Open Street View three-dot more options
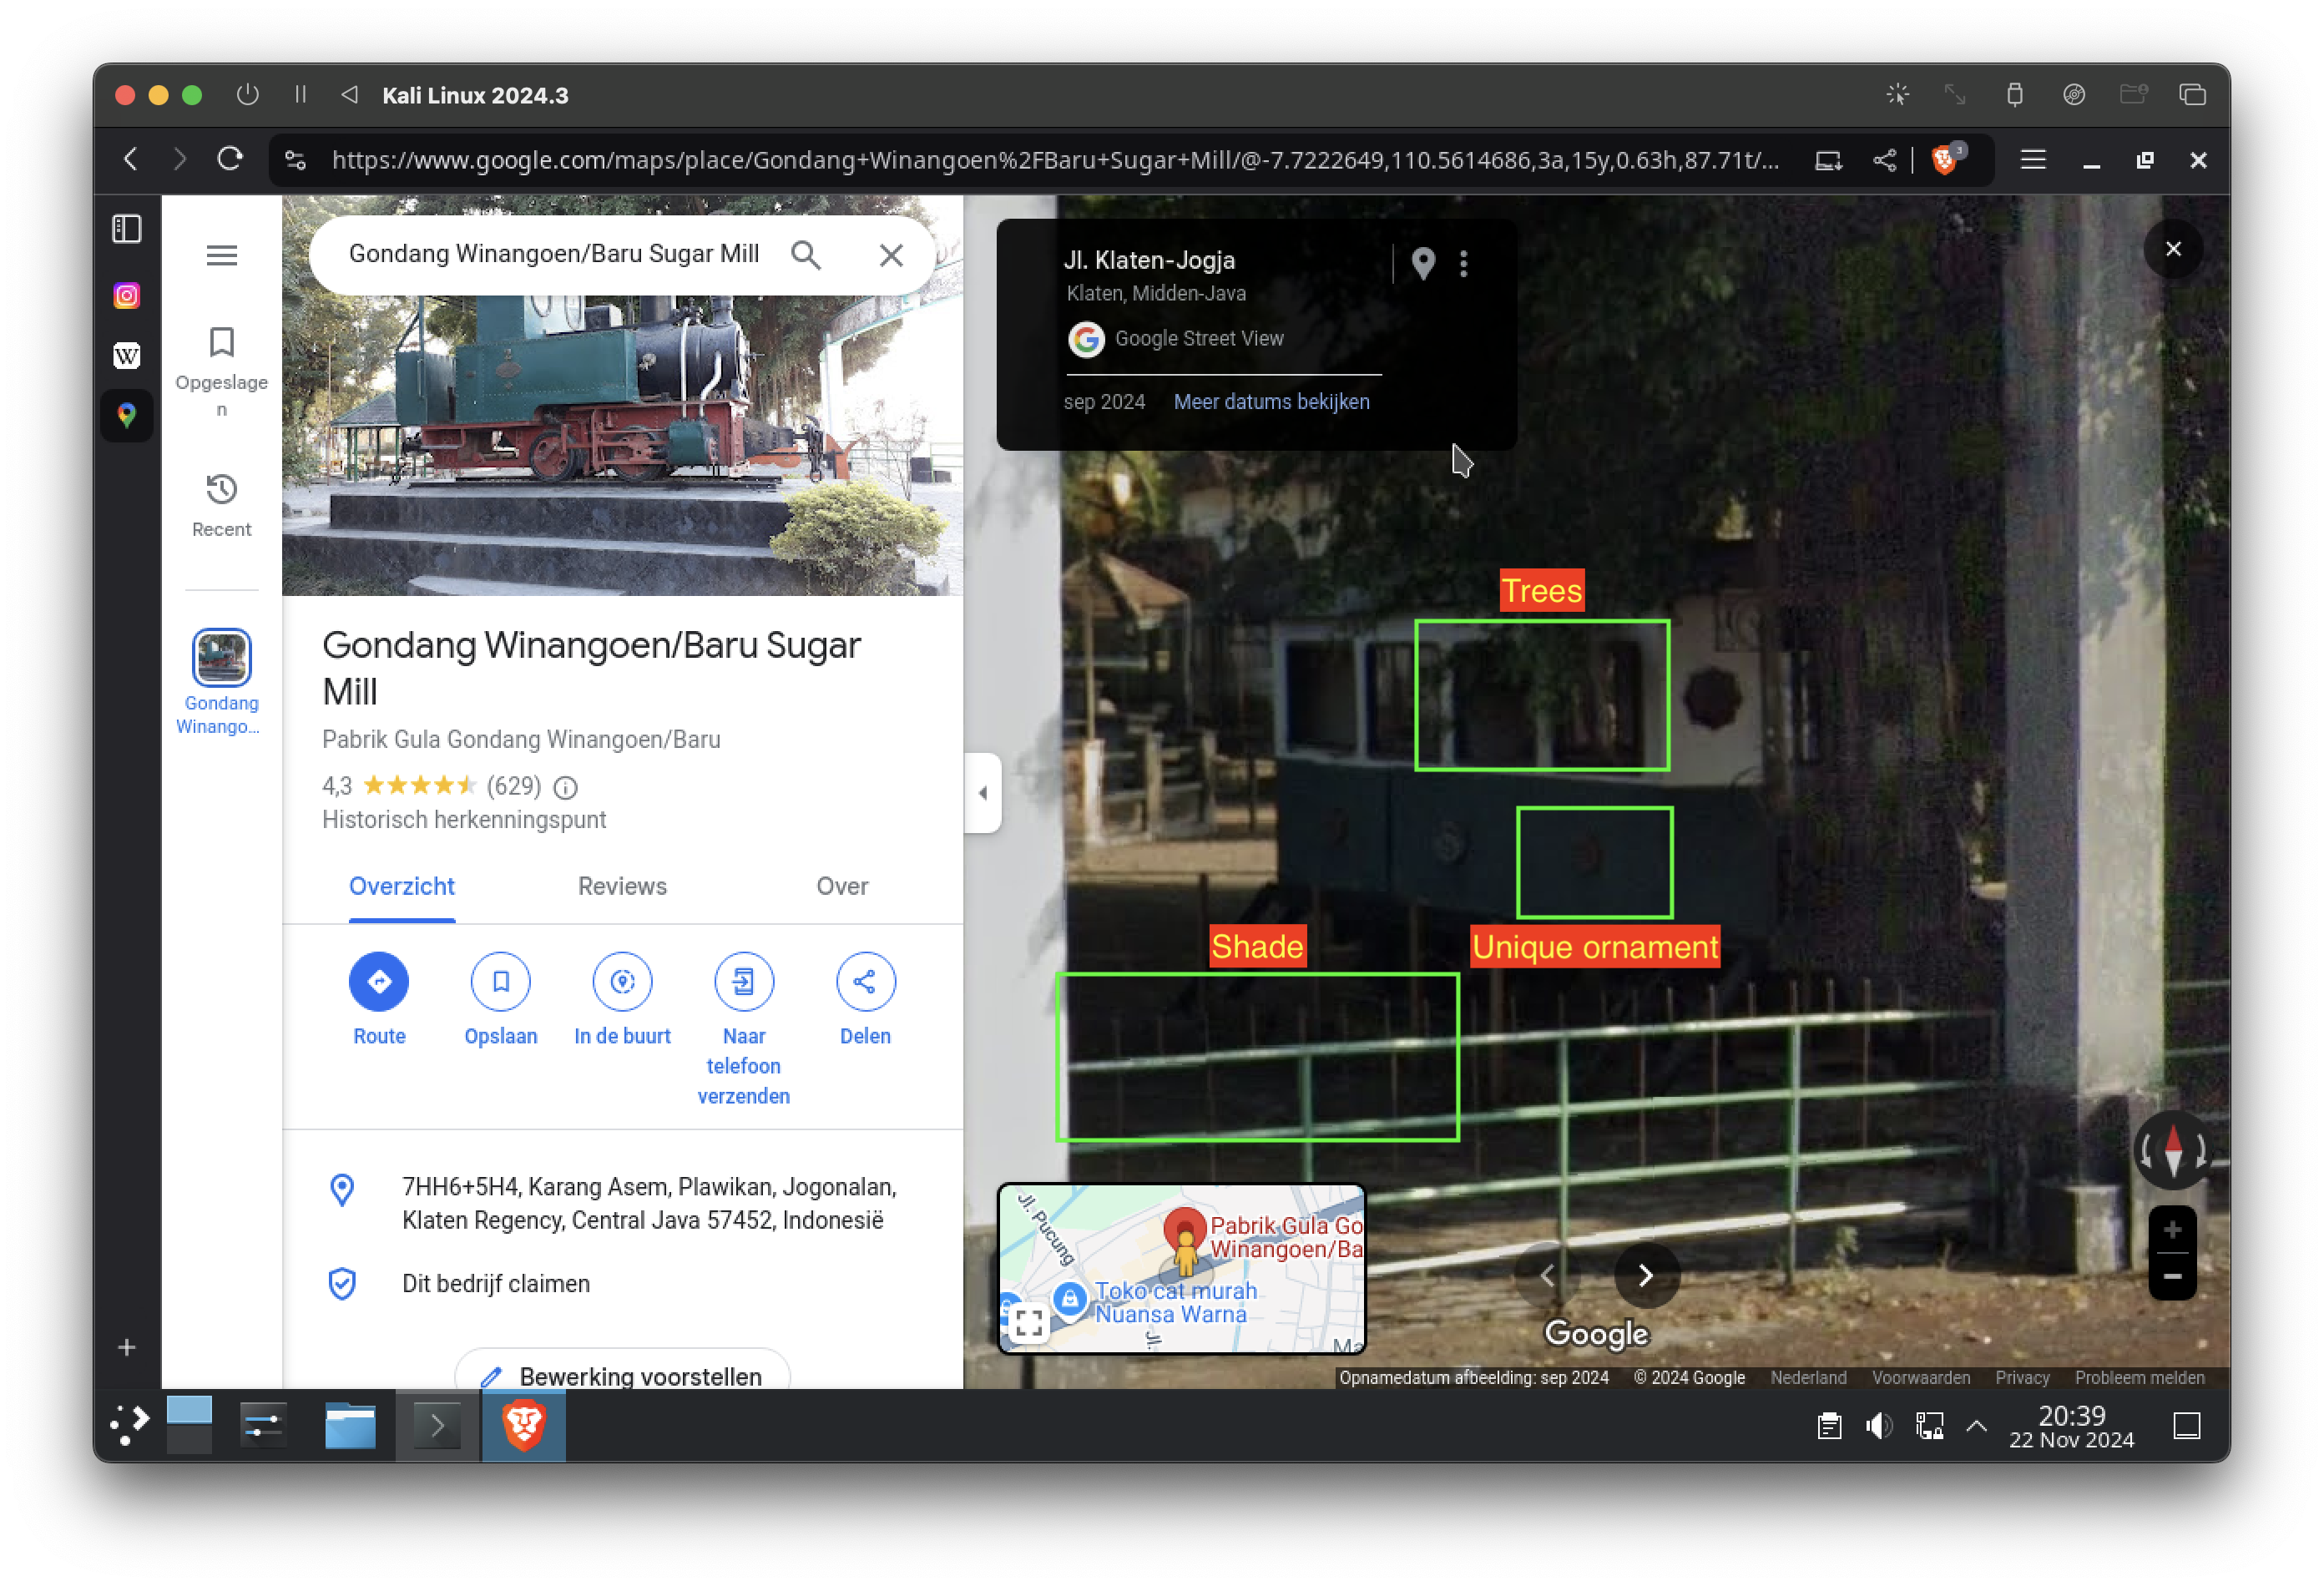 click(x=1464, y=264)
